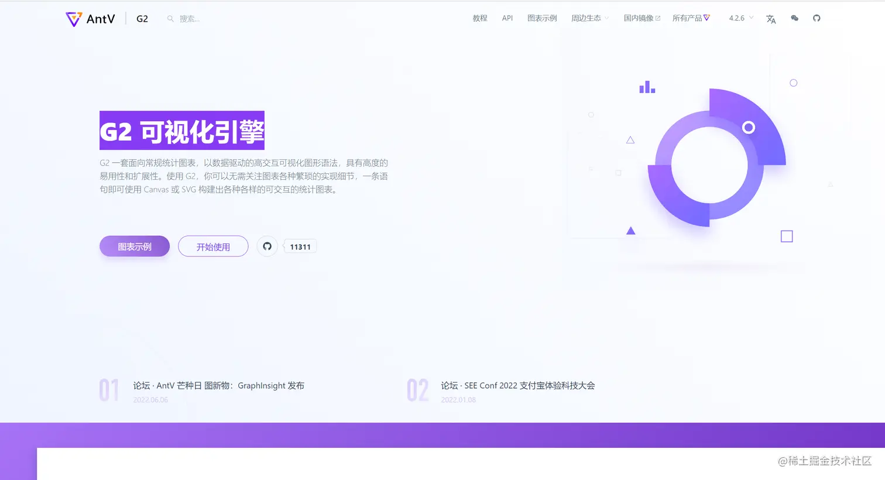Viewport: 885px width, 480px height.
Task: Click the WeChat icon in the header
Action: pos(794,18)
